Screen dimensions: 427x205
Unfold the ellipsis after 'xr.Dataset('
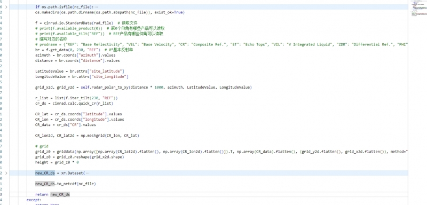pos(87,173)
